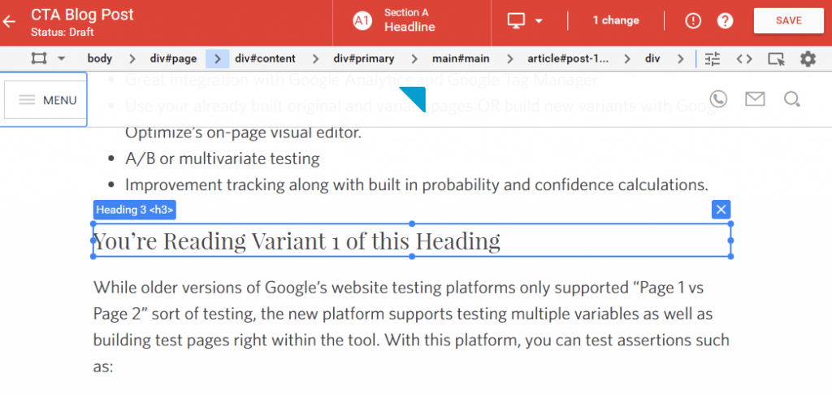The height and width of the screenshot is (395, 832).
Task: Click the chevron after article#post-1...
Action: [x=629, y=59]
